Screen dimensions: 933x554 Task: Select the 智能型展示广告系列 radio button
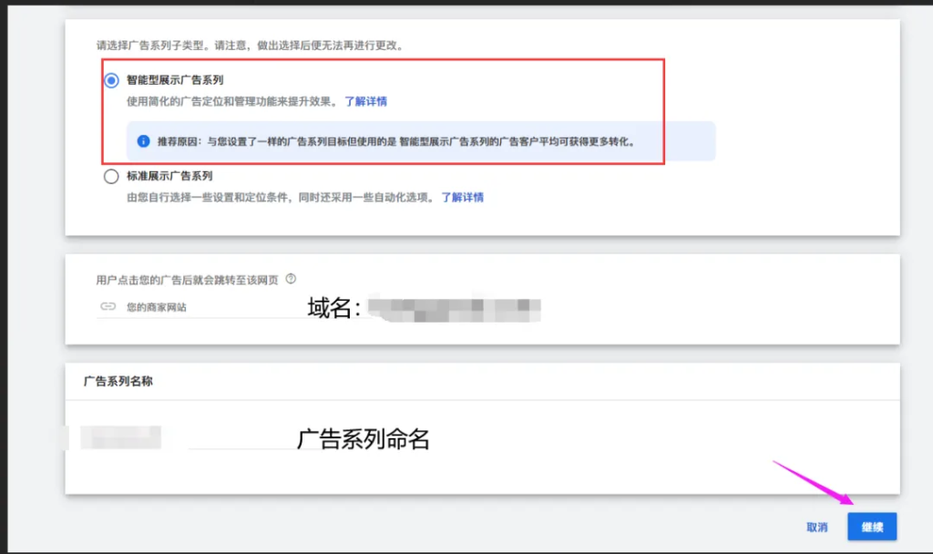tap(111, 80)
